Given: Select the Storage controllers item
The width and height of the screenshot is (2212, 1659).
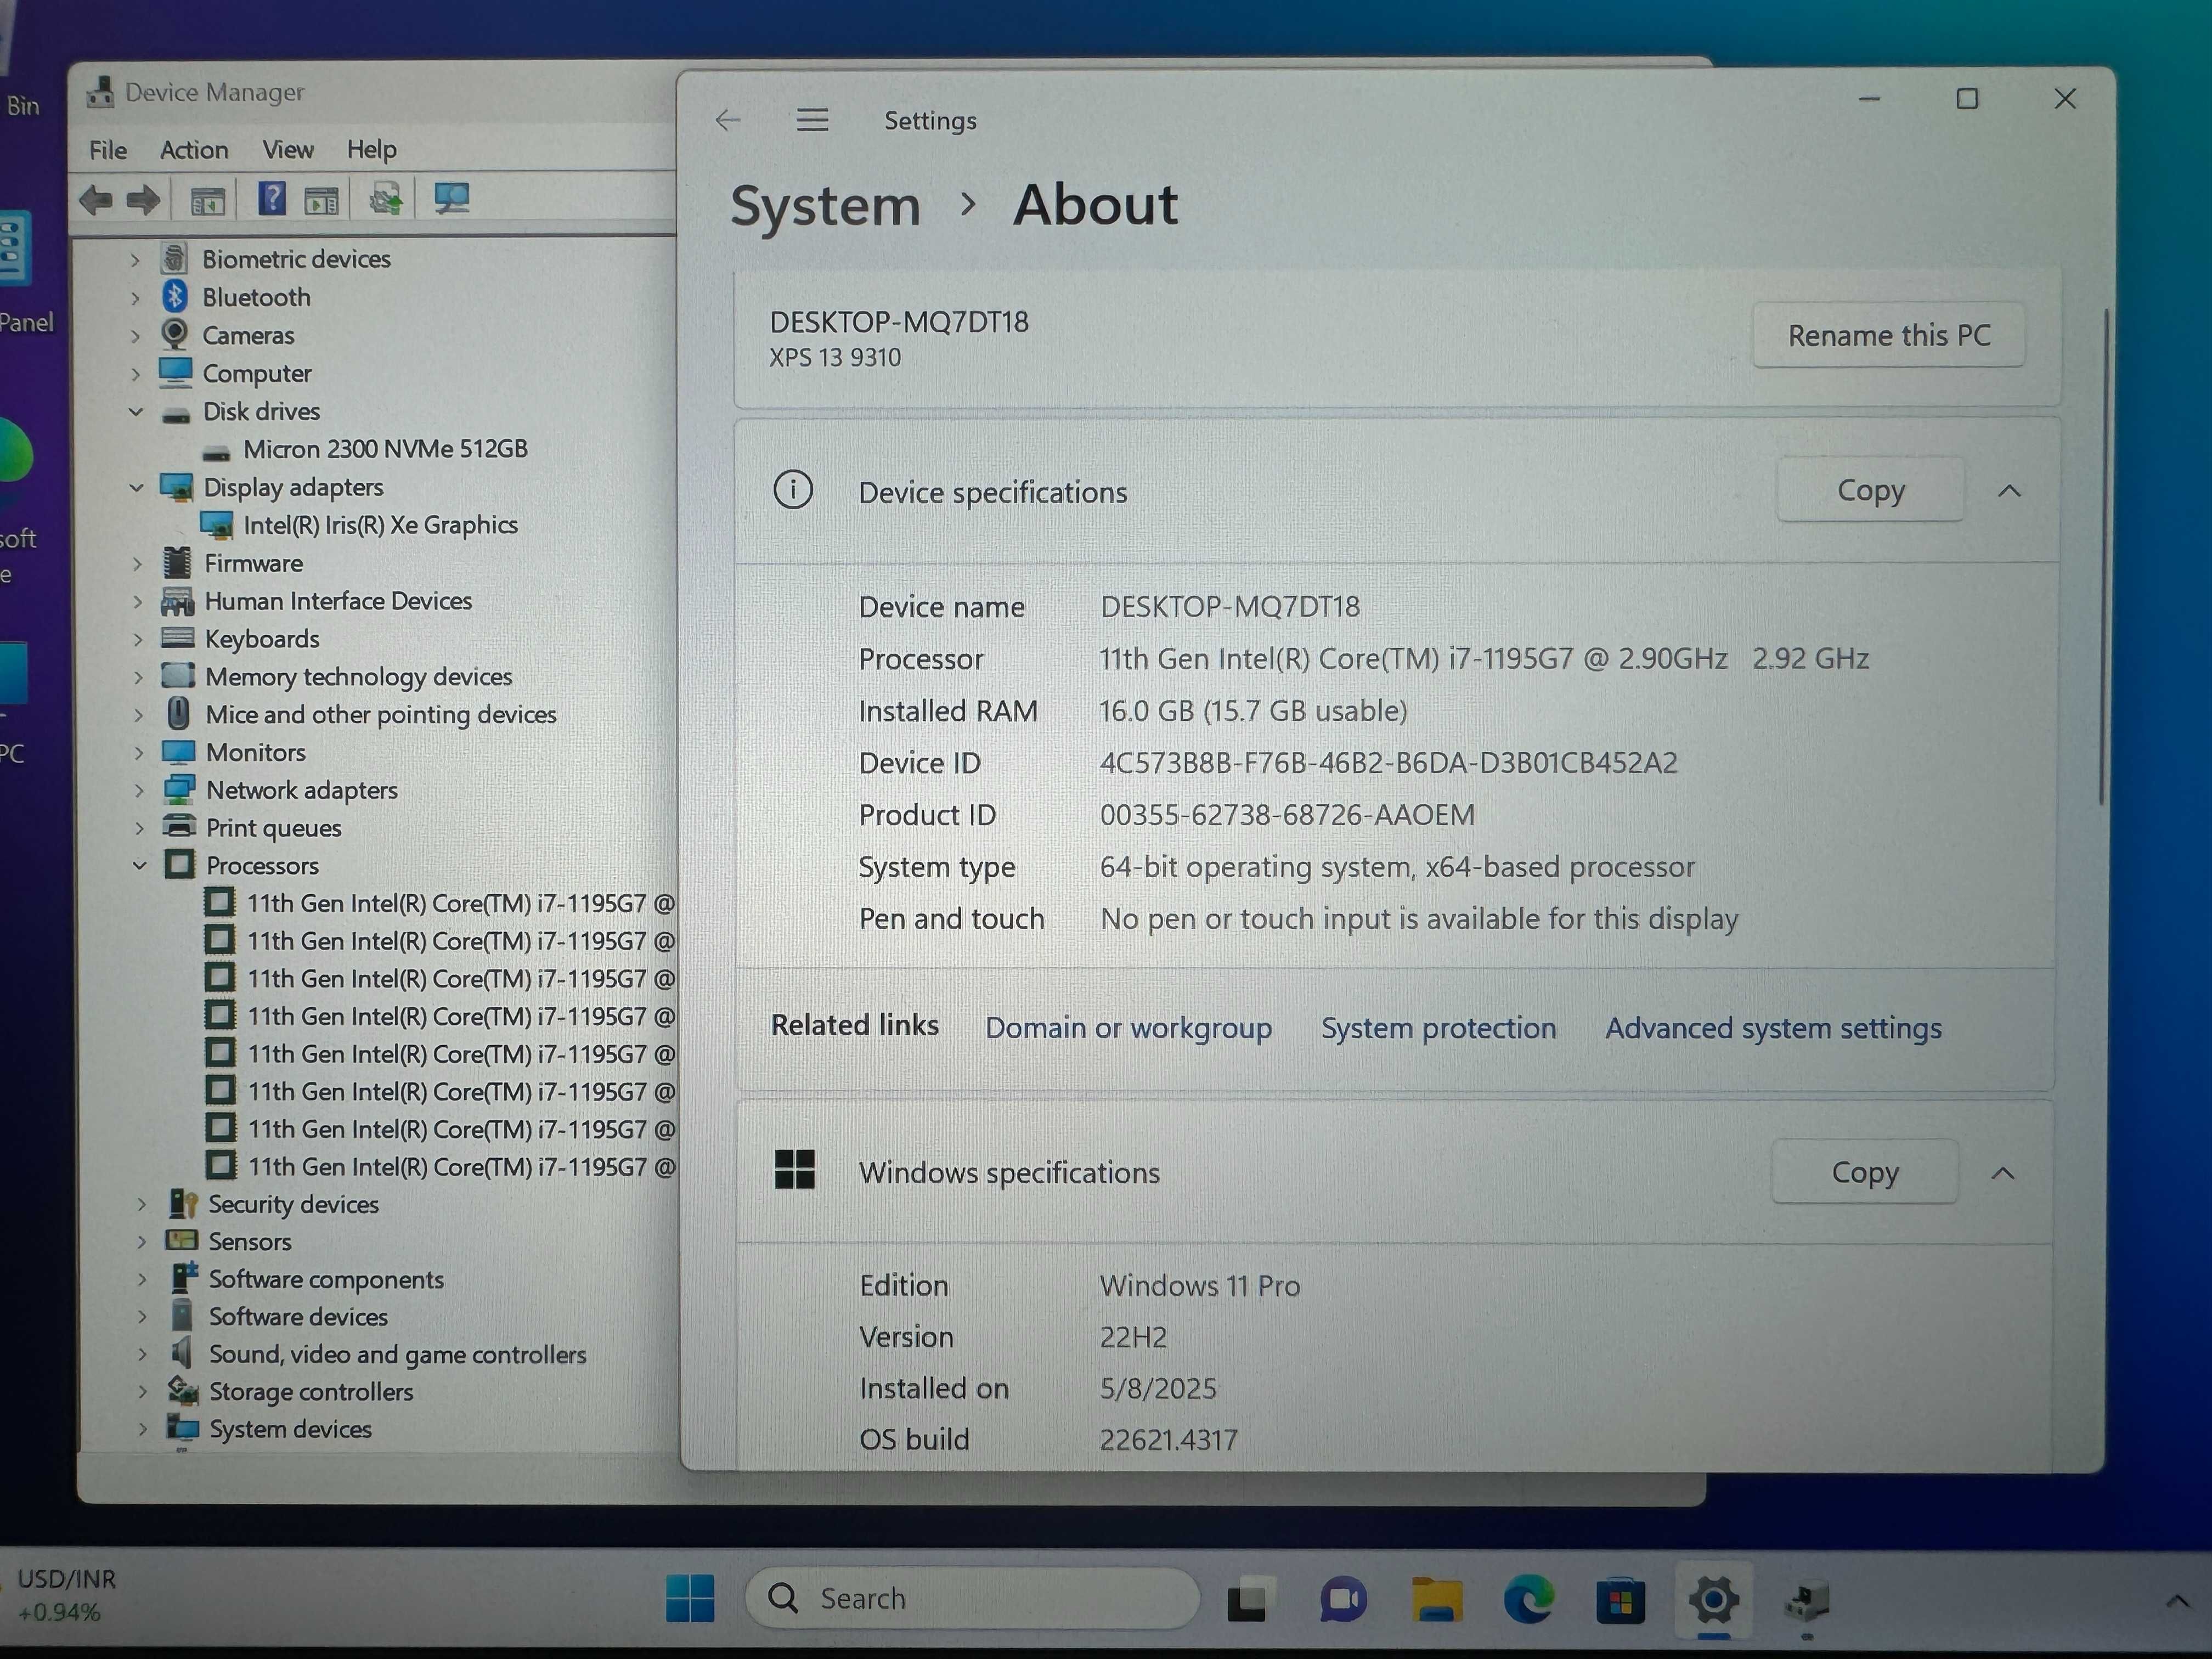Looking at the screenshot, I should pyautogui.click(x=311, y=1392).
